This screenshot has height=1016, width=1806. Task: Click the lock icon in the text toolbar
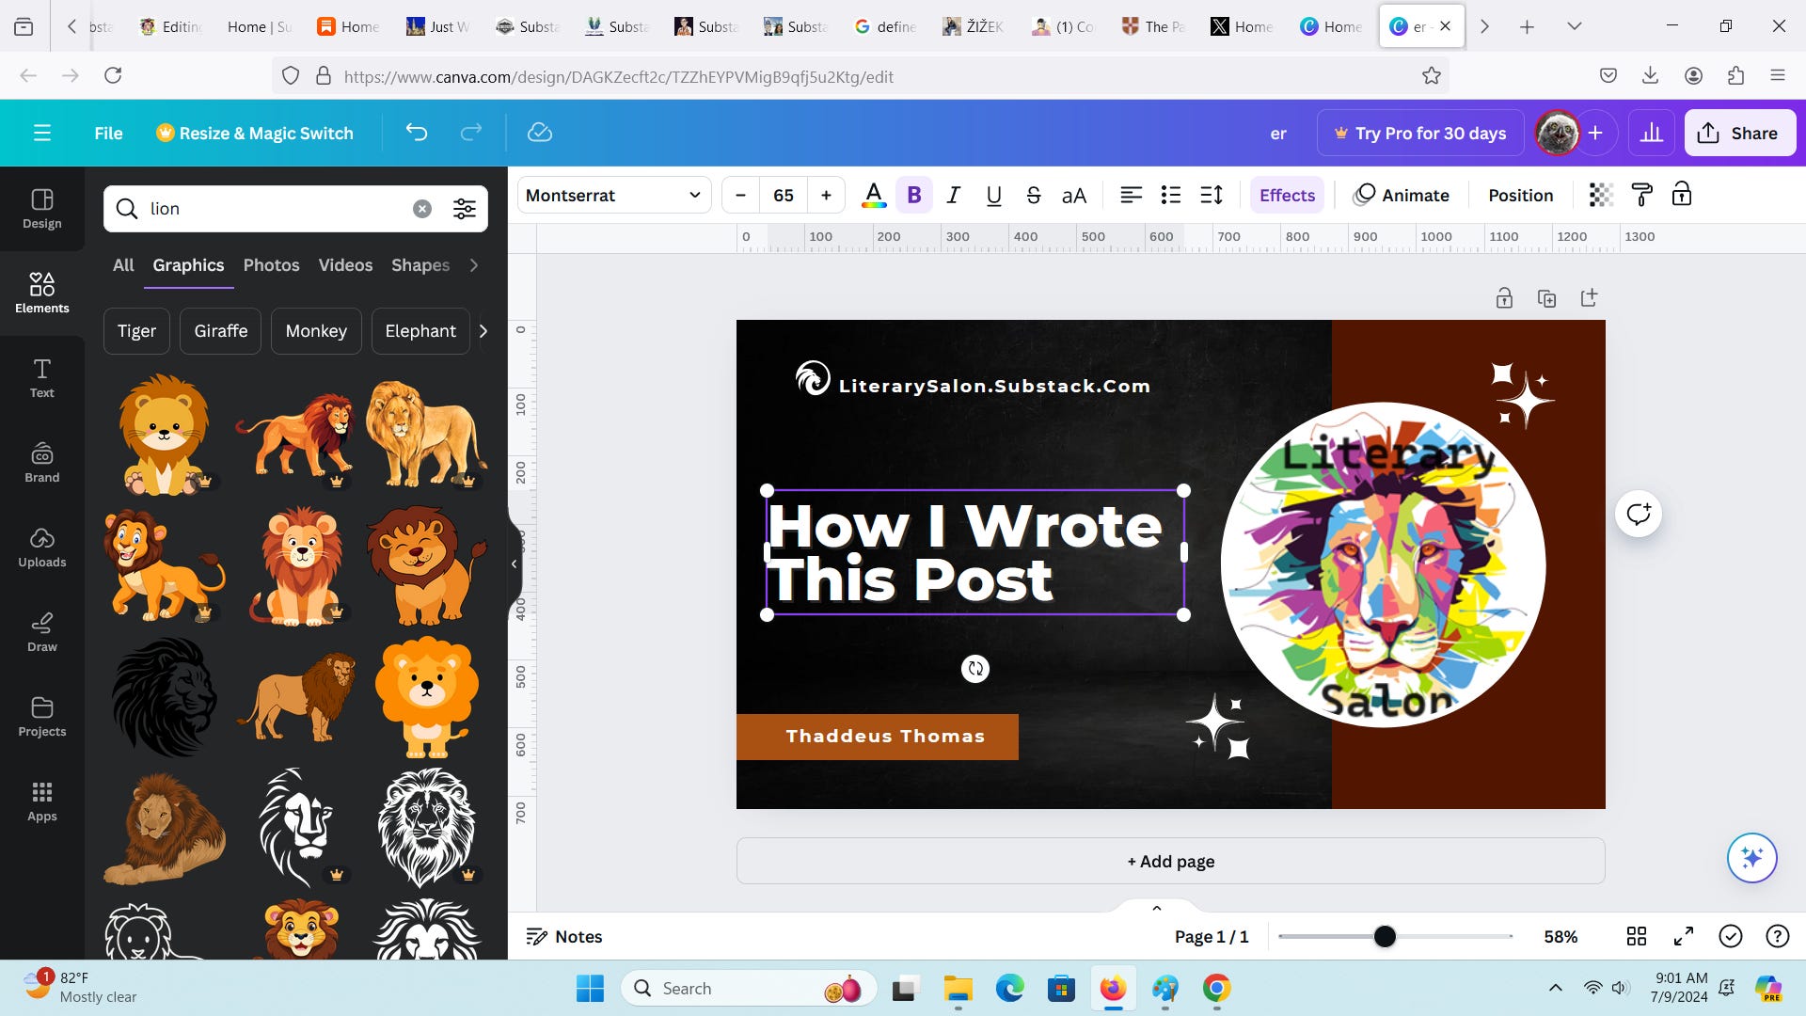tap(1681, 195)
